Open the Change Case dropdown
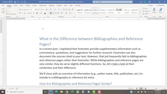 pos(42,10)
